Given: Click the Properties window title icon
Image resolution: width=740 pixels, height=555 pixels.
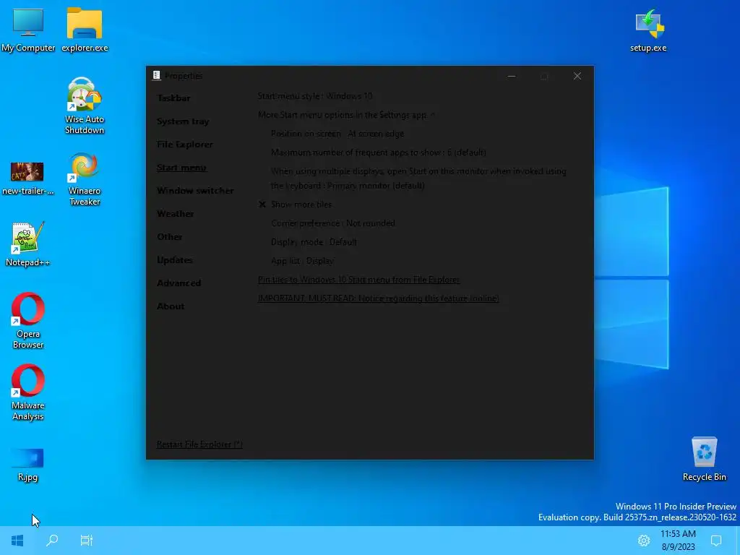Looking at the screenshot, I should pos(157,75).
